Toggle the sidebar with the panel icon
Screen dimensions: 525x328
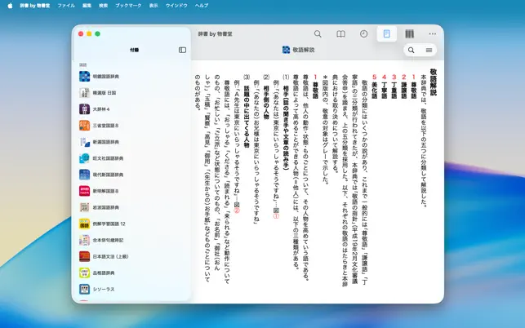[182, 50]
